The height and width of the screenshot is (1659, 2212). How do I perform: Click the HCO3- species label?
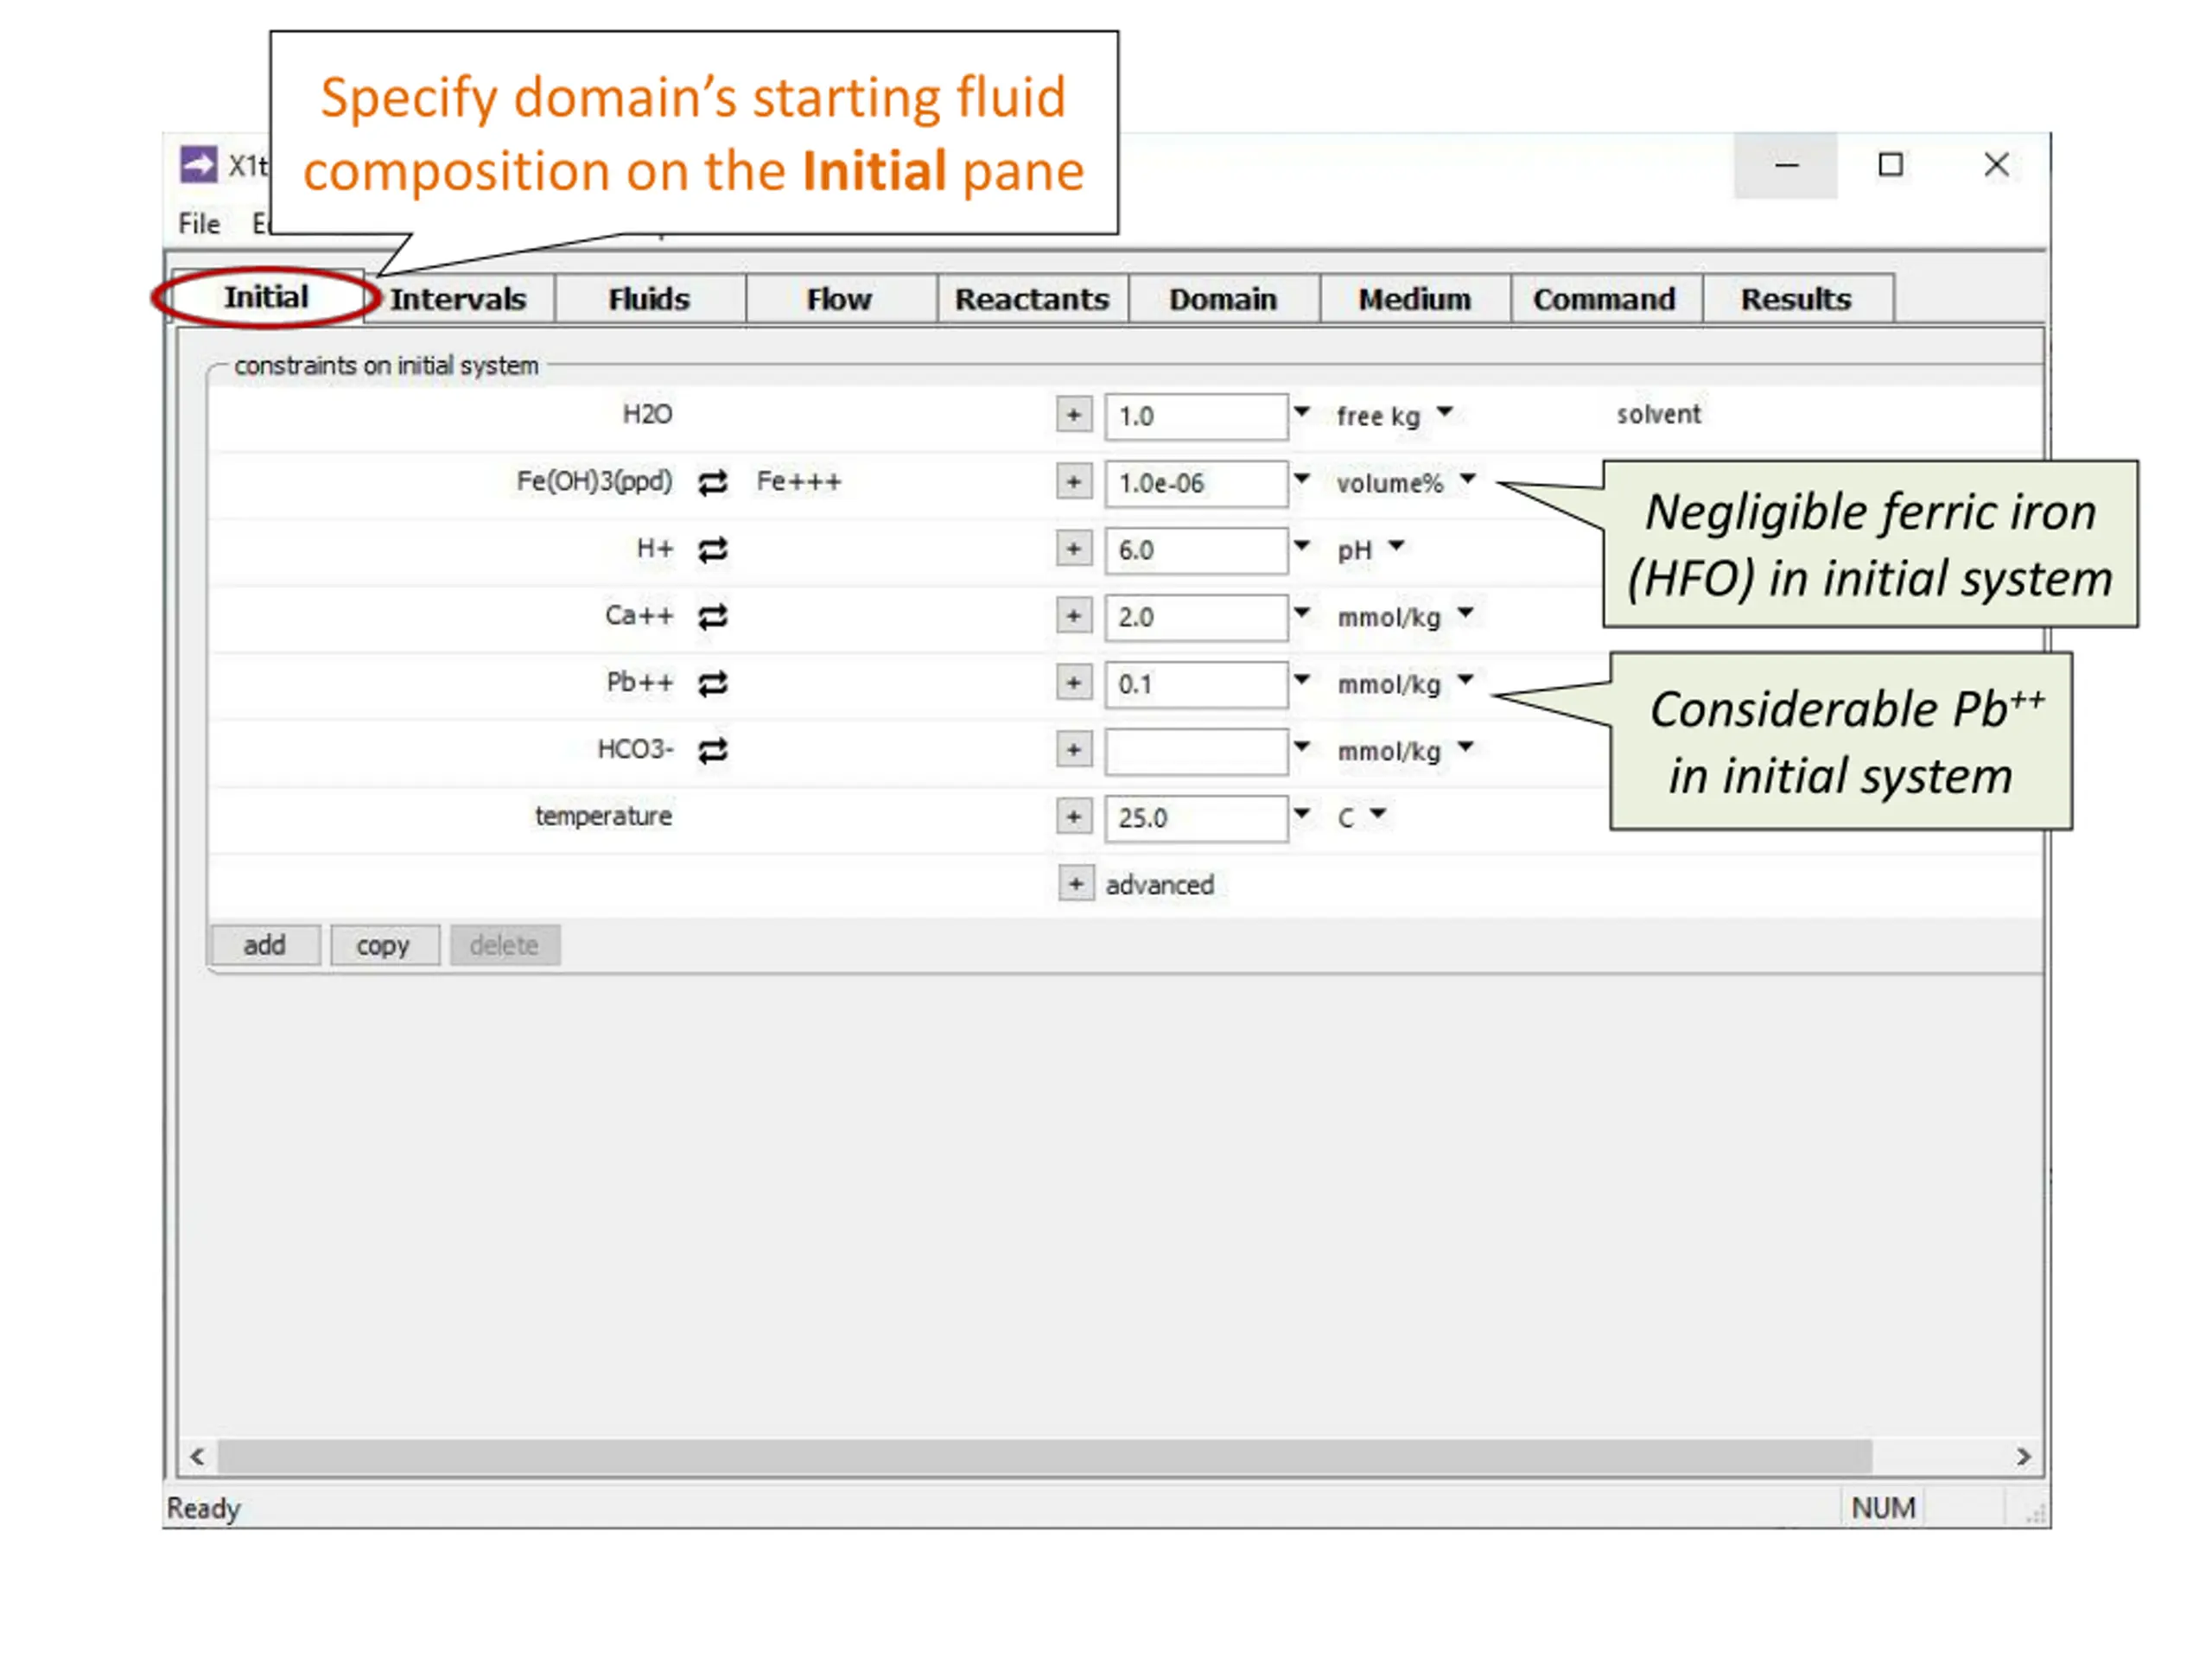tap(635, 749)
